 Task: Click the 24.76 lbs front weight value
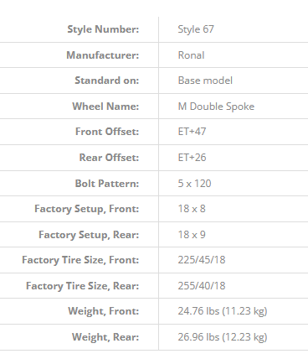223,311
